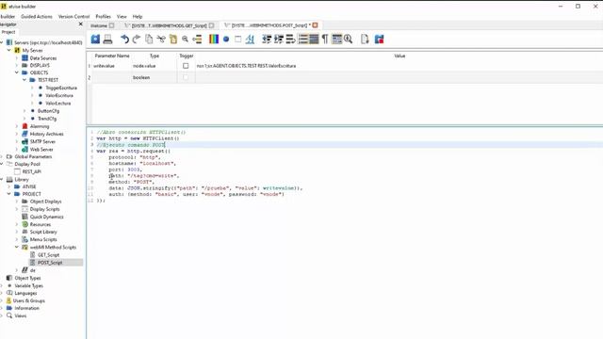Switch to the Welcome tab

[99, 25]
